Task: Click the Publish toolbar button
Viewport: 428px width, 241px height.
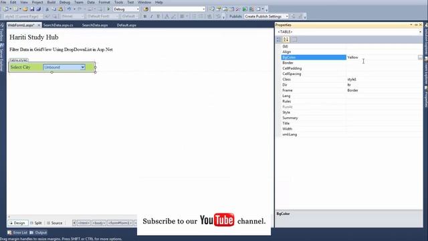Action: 235,16
